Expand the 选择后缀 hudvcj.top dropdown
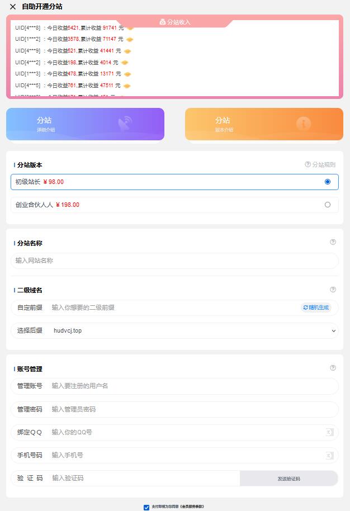The width and height of the screenshot is (350, 511). point(174,330)
